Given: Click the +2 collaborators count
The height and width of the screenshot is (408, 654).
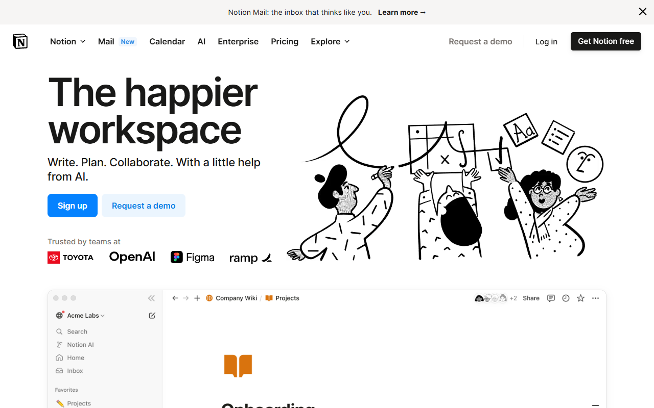Looking at the screenshot, I should point(513,298).
